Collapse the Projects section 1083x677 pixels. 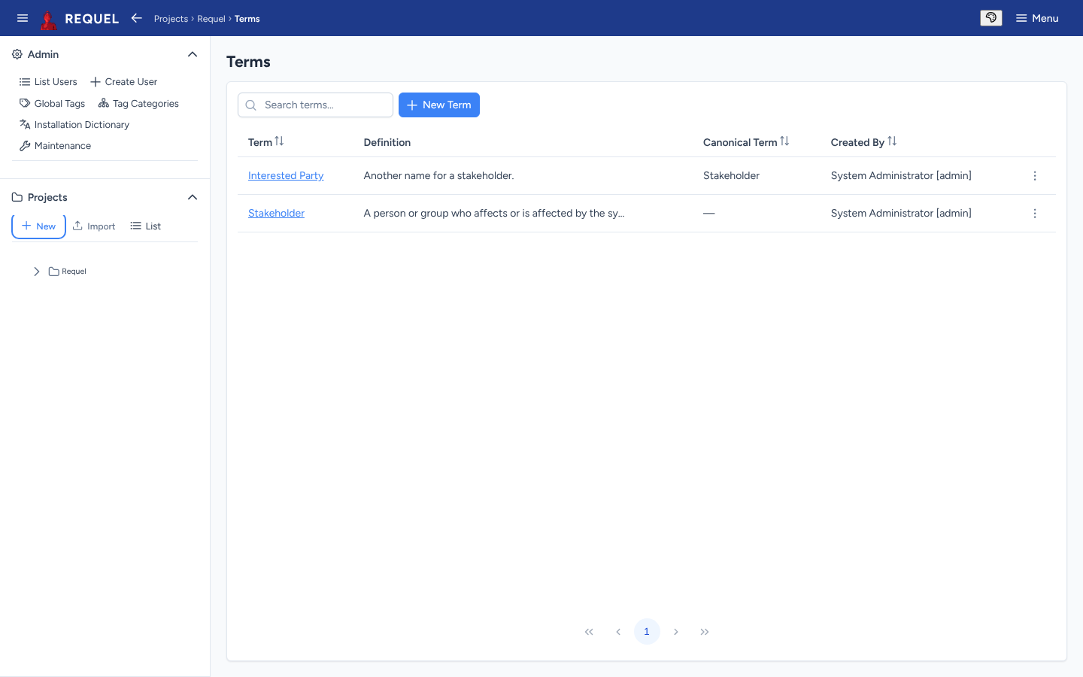(x=193, y=197)
